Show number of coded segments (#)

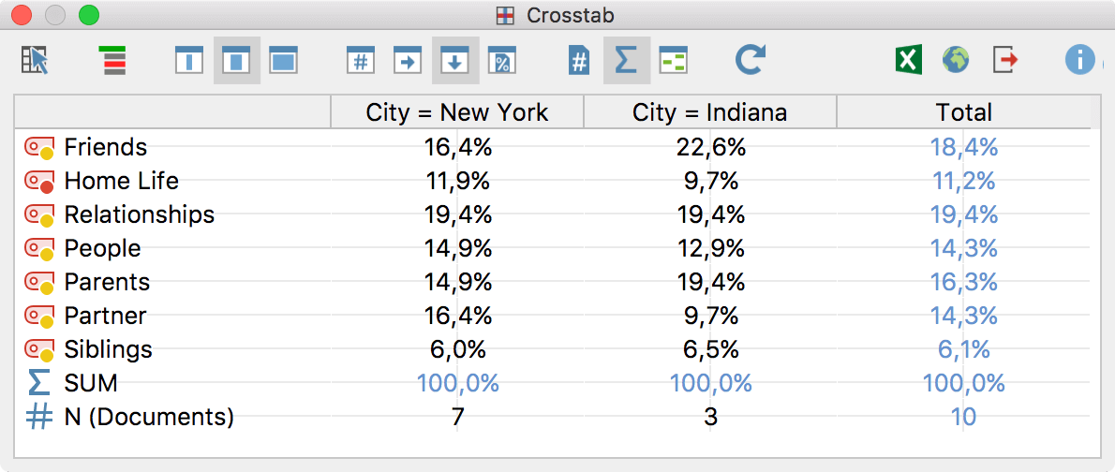coord(361,61)
